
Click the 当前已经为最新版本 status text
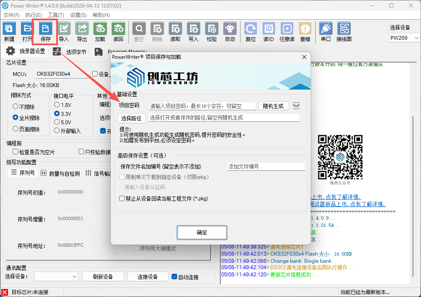click(365, 292)
